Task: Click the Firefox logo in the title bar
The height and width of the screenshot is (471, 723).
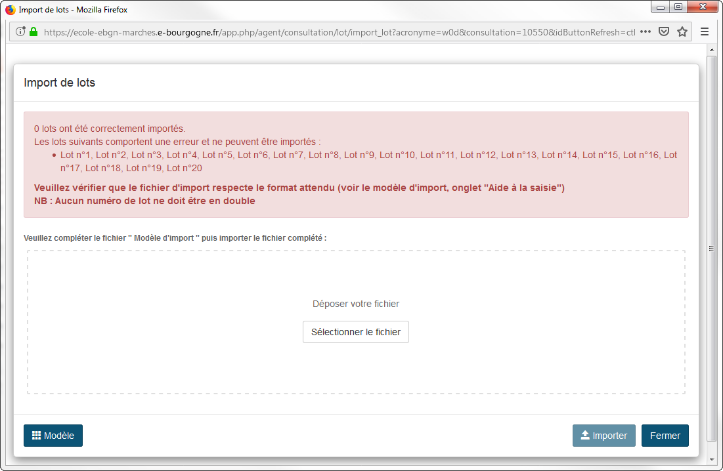Action: coord(10,10)
